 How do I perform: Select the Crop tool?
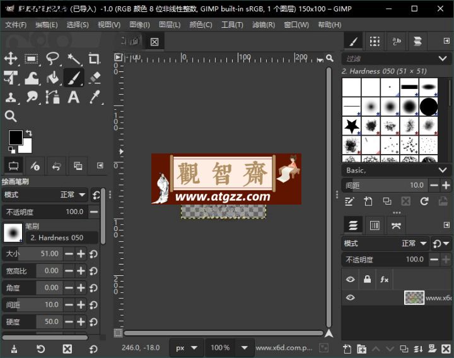[94, 59]
